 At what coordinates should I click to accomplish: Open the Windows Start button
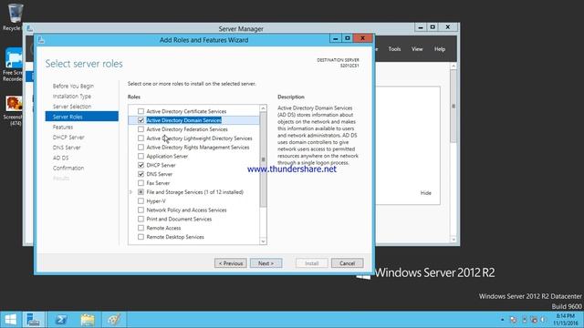(x=10, y=320)
